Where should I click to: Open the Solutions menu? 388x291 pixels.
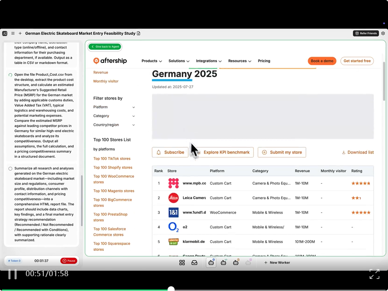pos(179,61)
